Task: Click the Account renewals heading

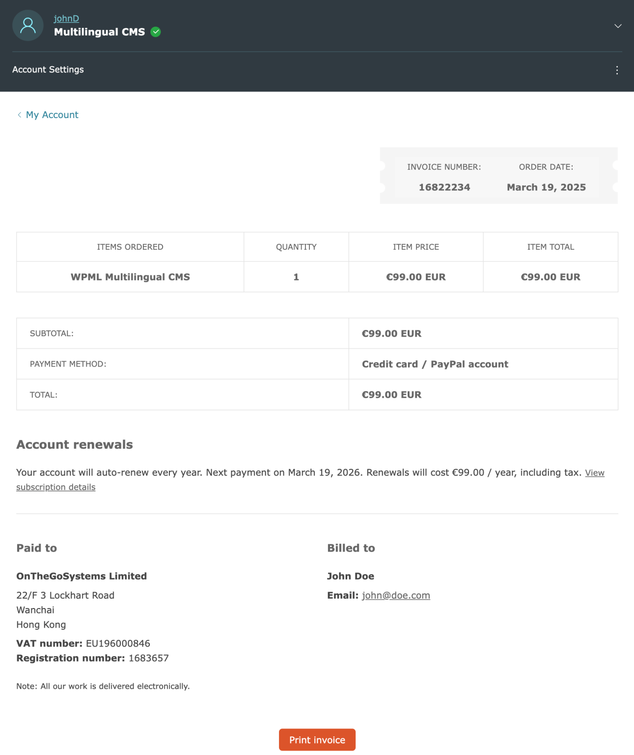Action: pos(74,444)
